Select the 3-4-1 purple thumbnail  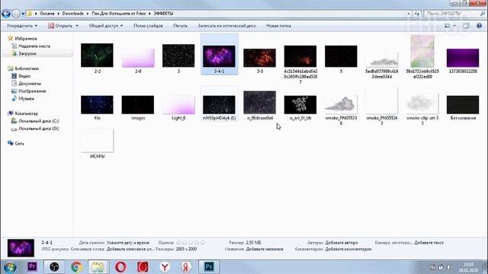[219, 56]
